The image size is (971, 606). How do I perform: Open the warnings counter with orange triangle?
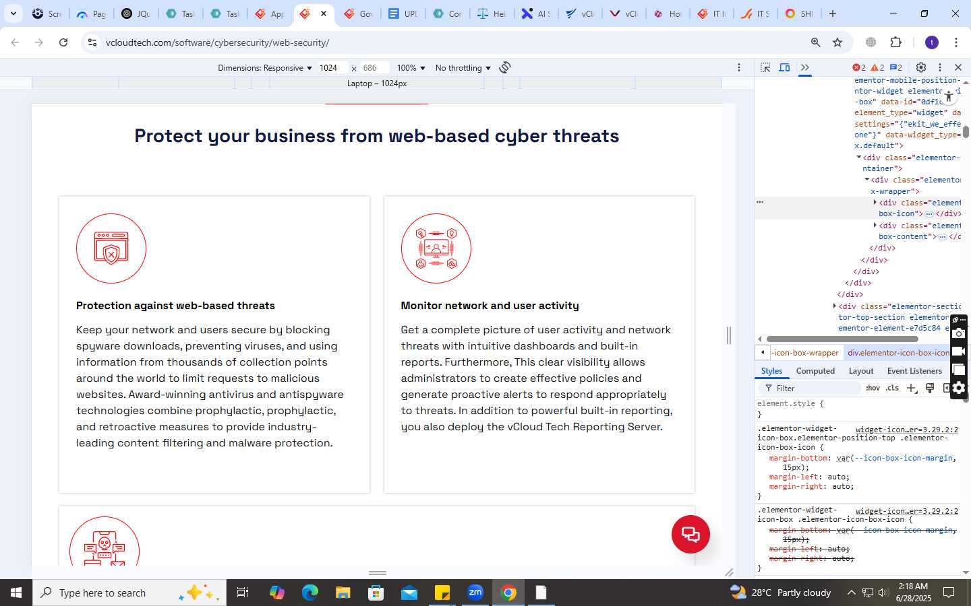point(877,67)
